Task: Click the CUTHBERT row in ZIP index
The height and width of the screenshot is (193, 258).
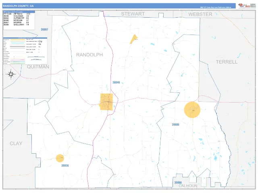Action: (16, 18)
